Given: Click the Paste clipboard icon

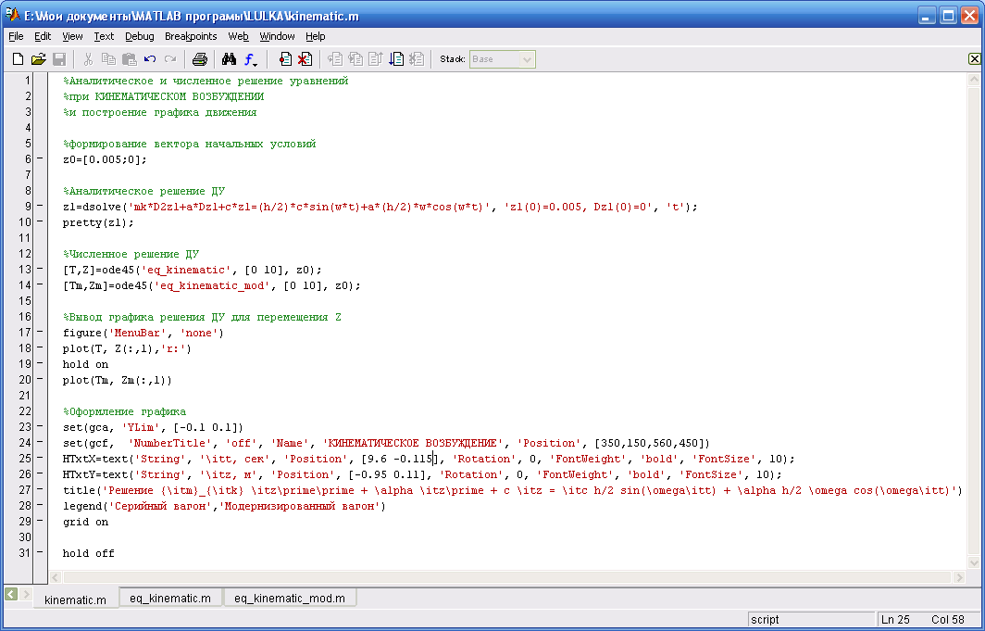Looking at the screenshot, I should 130,59.
